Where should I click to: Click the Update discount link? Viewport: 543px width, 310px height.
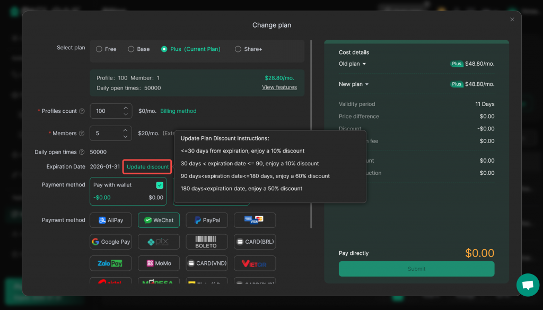click(147, 167)
